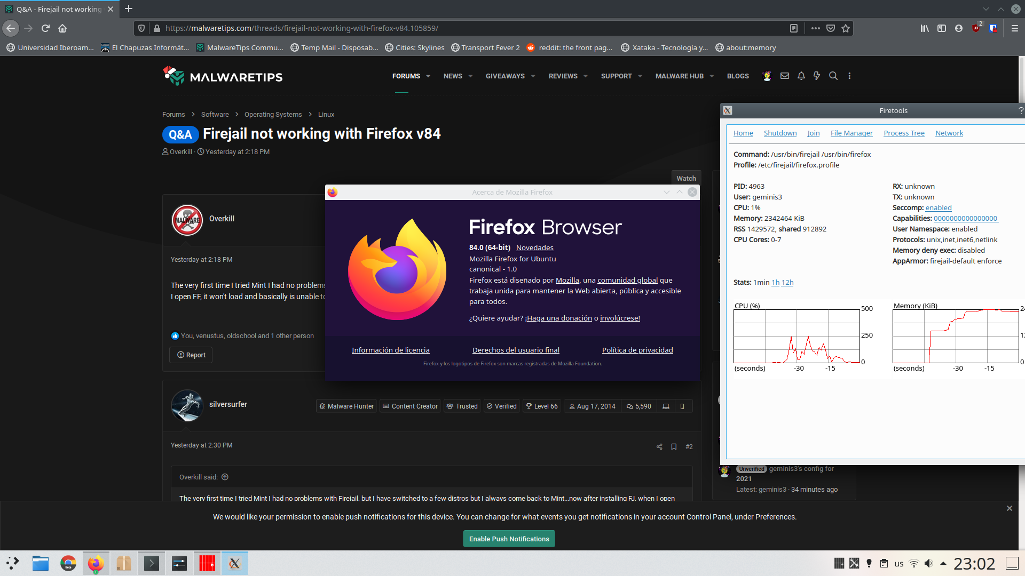The height and width of the screenshot is (576, 1025).
Task: Toggle volume icon in system tray
Action: pyautogui.click(x=929, y=563)
